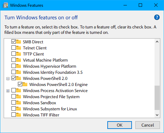The image size is (164, 133).
Task: Open the help question mark icon
Action: (157, 17)
